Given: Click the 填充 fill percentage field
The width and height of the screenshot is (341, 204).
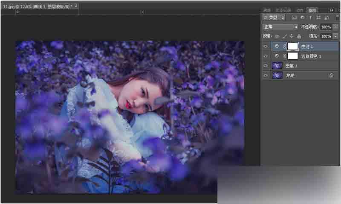Looking at the screenshot, I should tap(326, 37).
